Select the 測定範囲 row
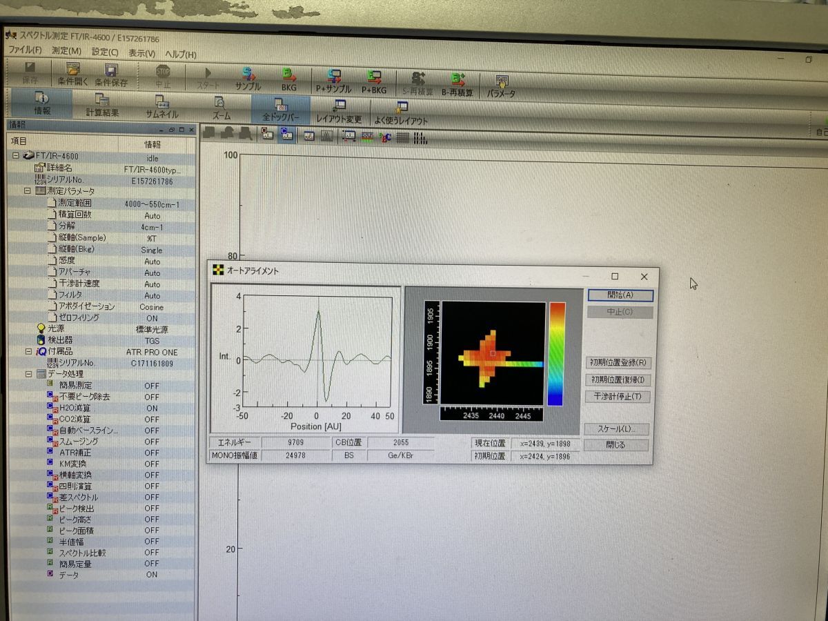The image size is (828, 621). 102,204
